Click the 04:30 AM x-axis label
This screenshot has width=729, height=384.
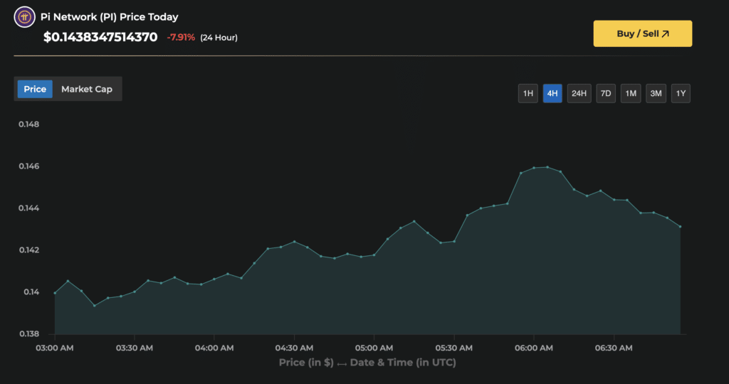[294, 348]
